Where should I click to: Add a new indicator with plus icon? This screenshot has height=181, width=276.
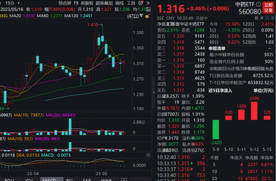click(x=124, y=180)
